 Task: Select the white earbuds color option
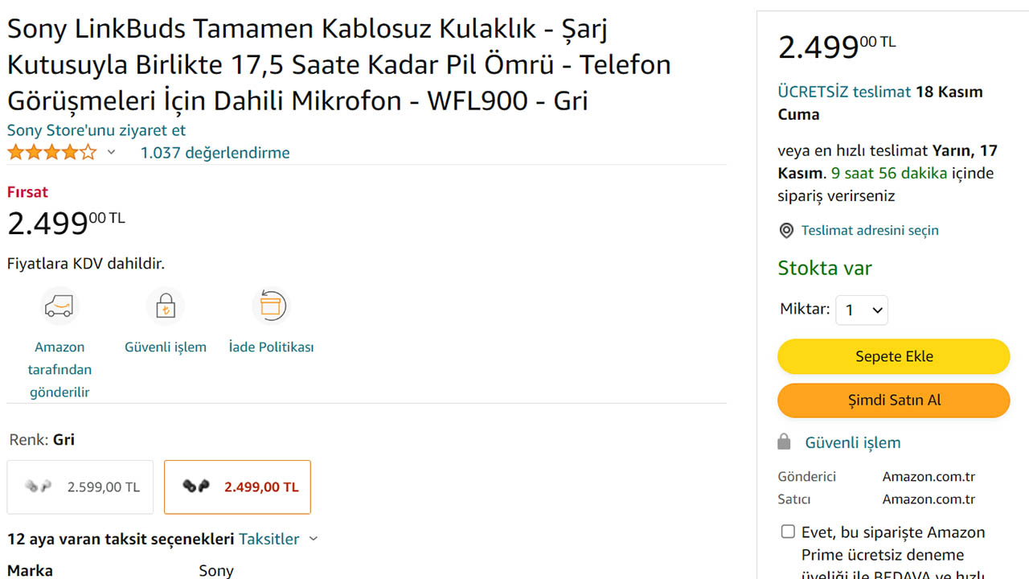pos(80,487)
